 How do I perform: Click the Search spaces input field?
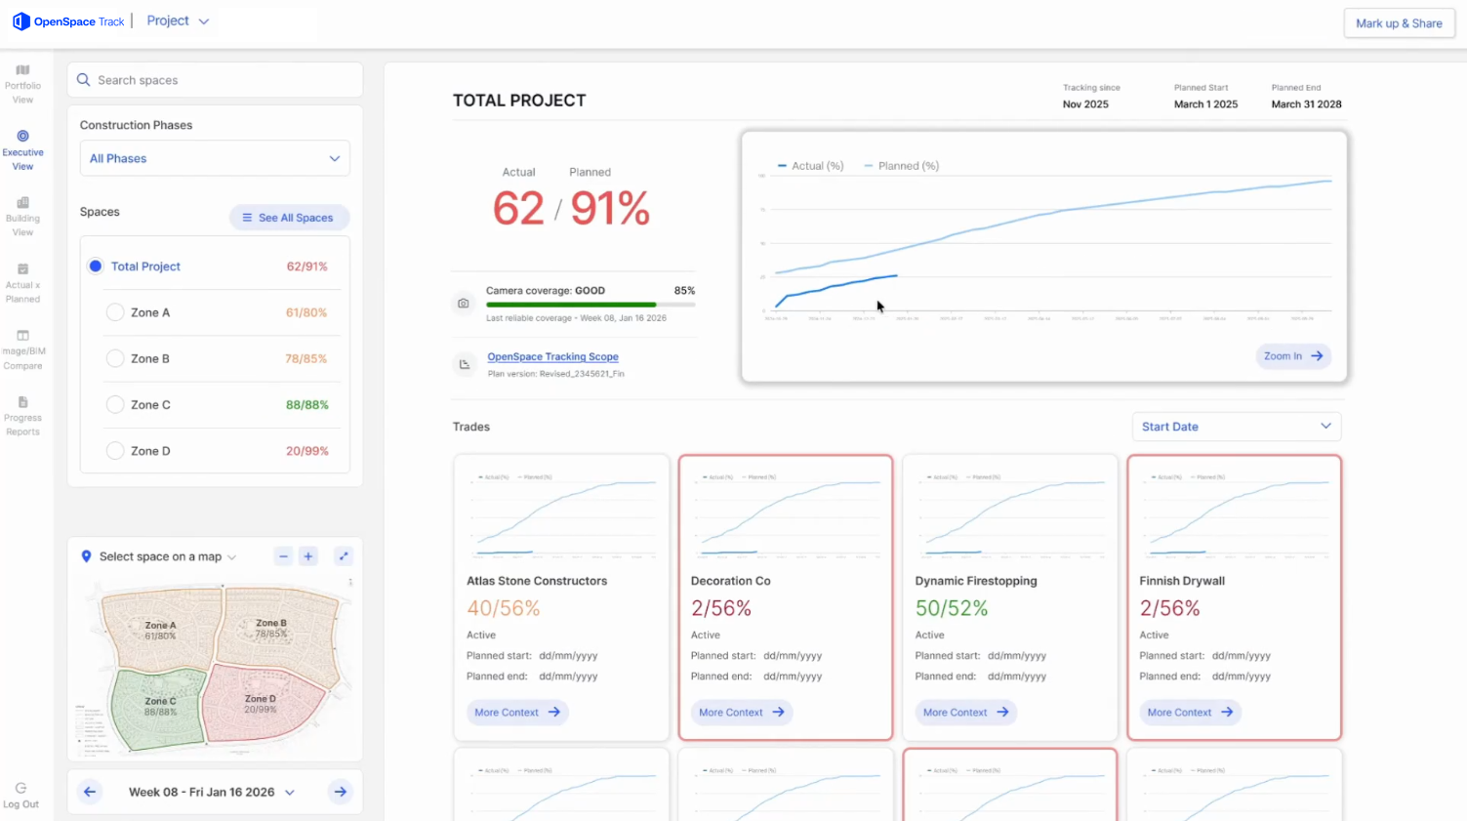[215, 80]
